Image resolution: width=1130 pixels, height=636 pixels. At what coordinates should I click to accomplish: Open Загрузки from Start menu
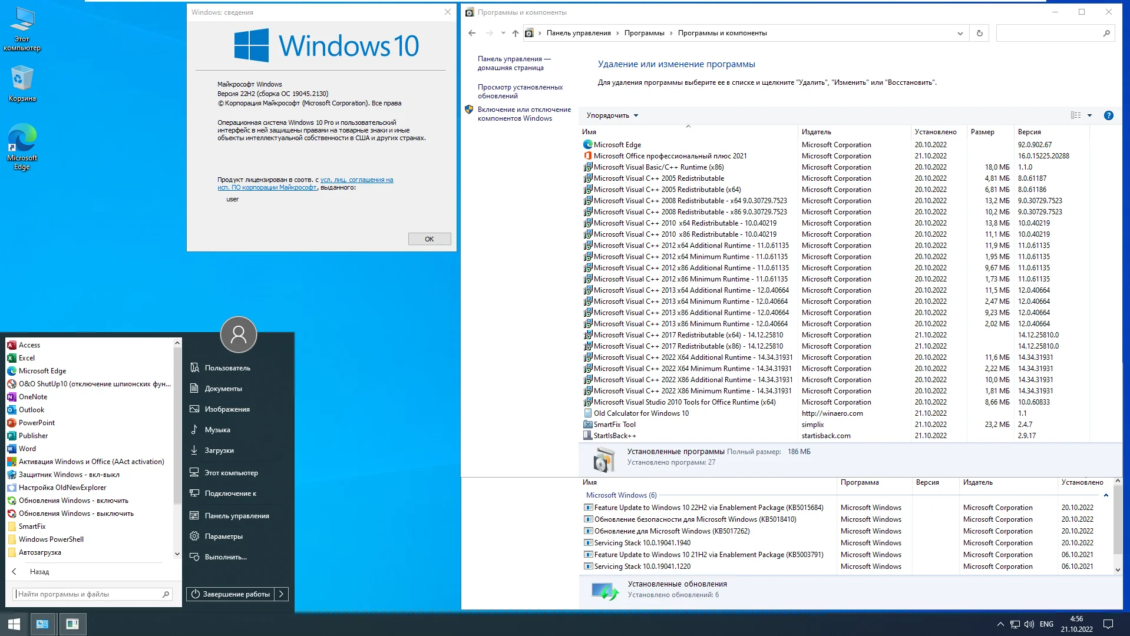(219, 450)
